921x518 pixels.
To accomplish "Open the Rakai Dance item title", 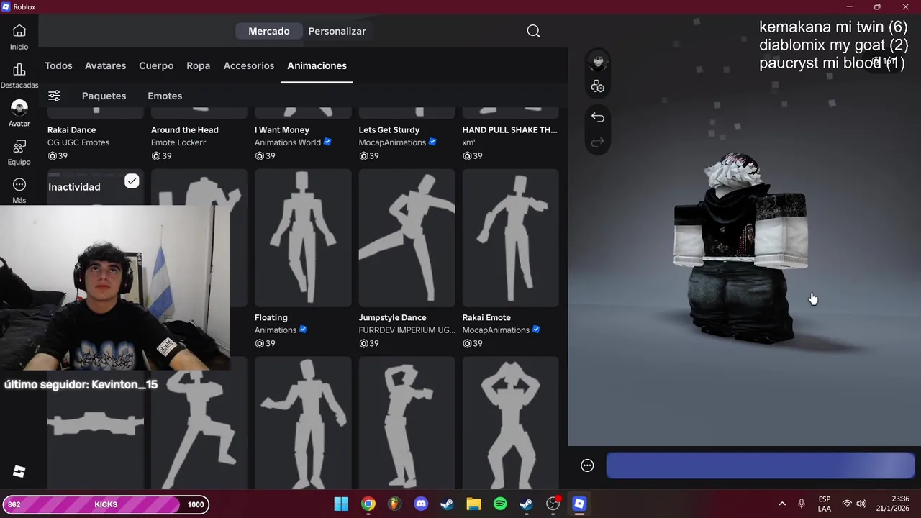I will (x=72, y=130).
